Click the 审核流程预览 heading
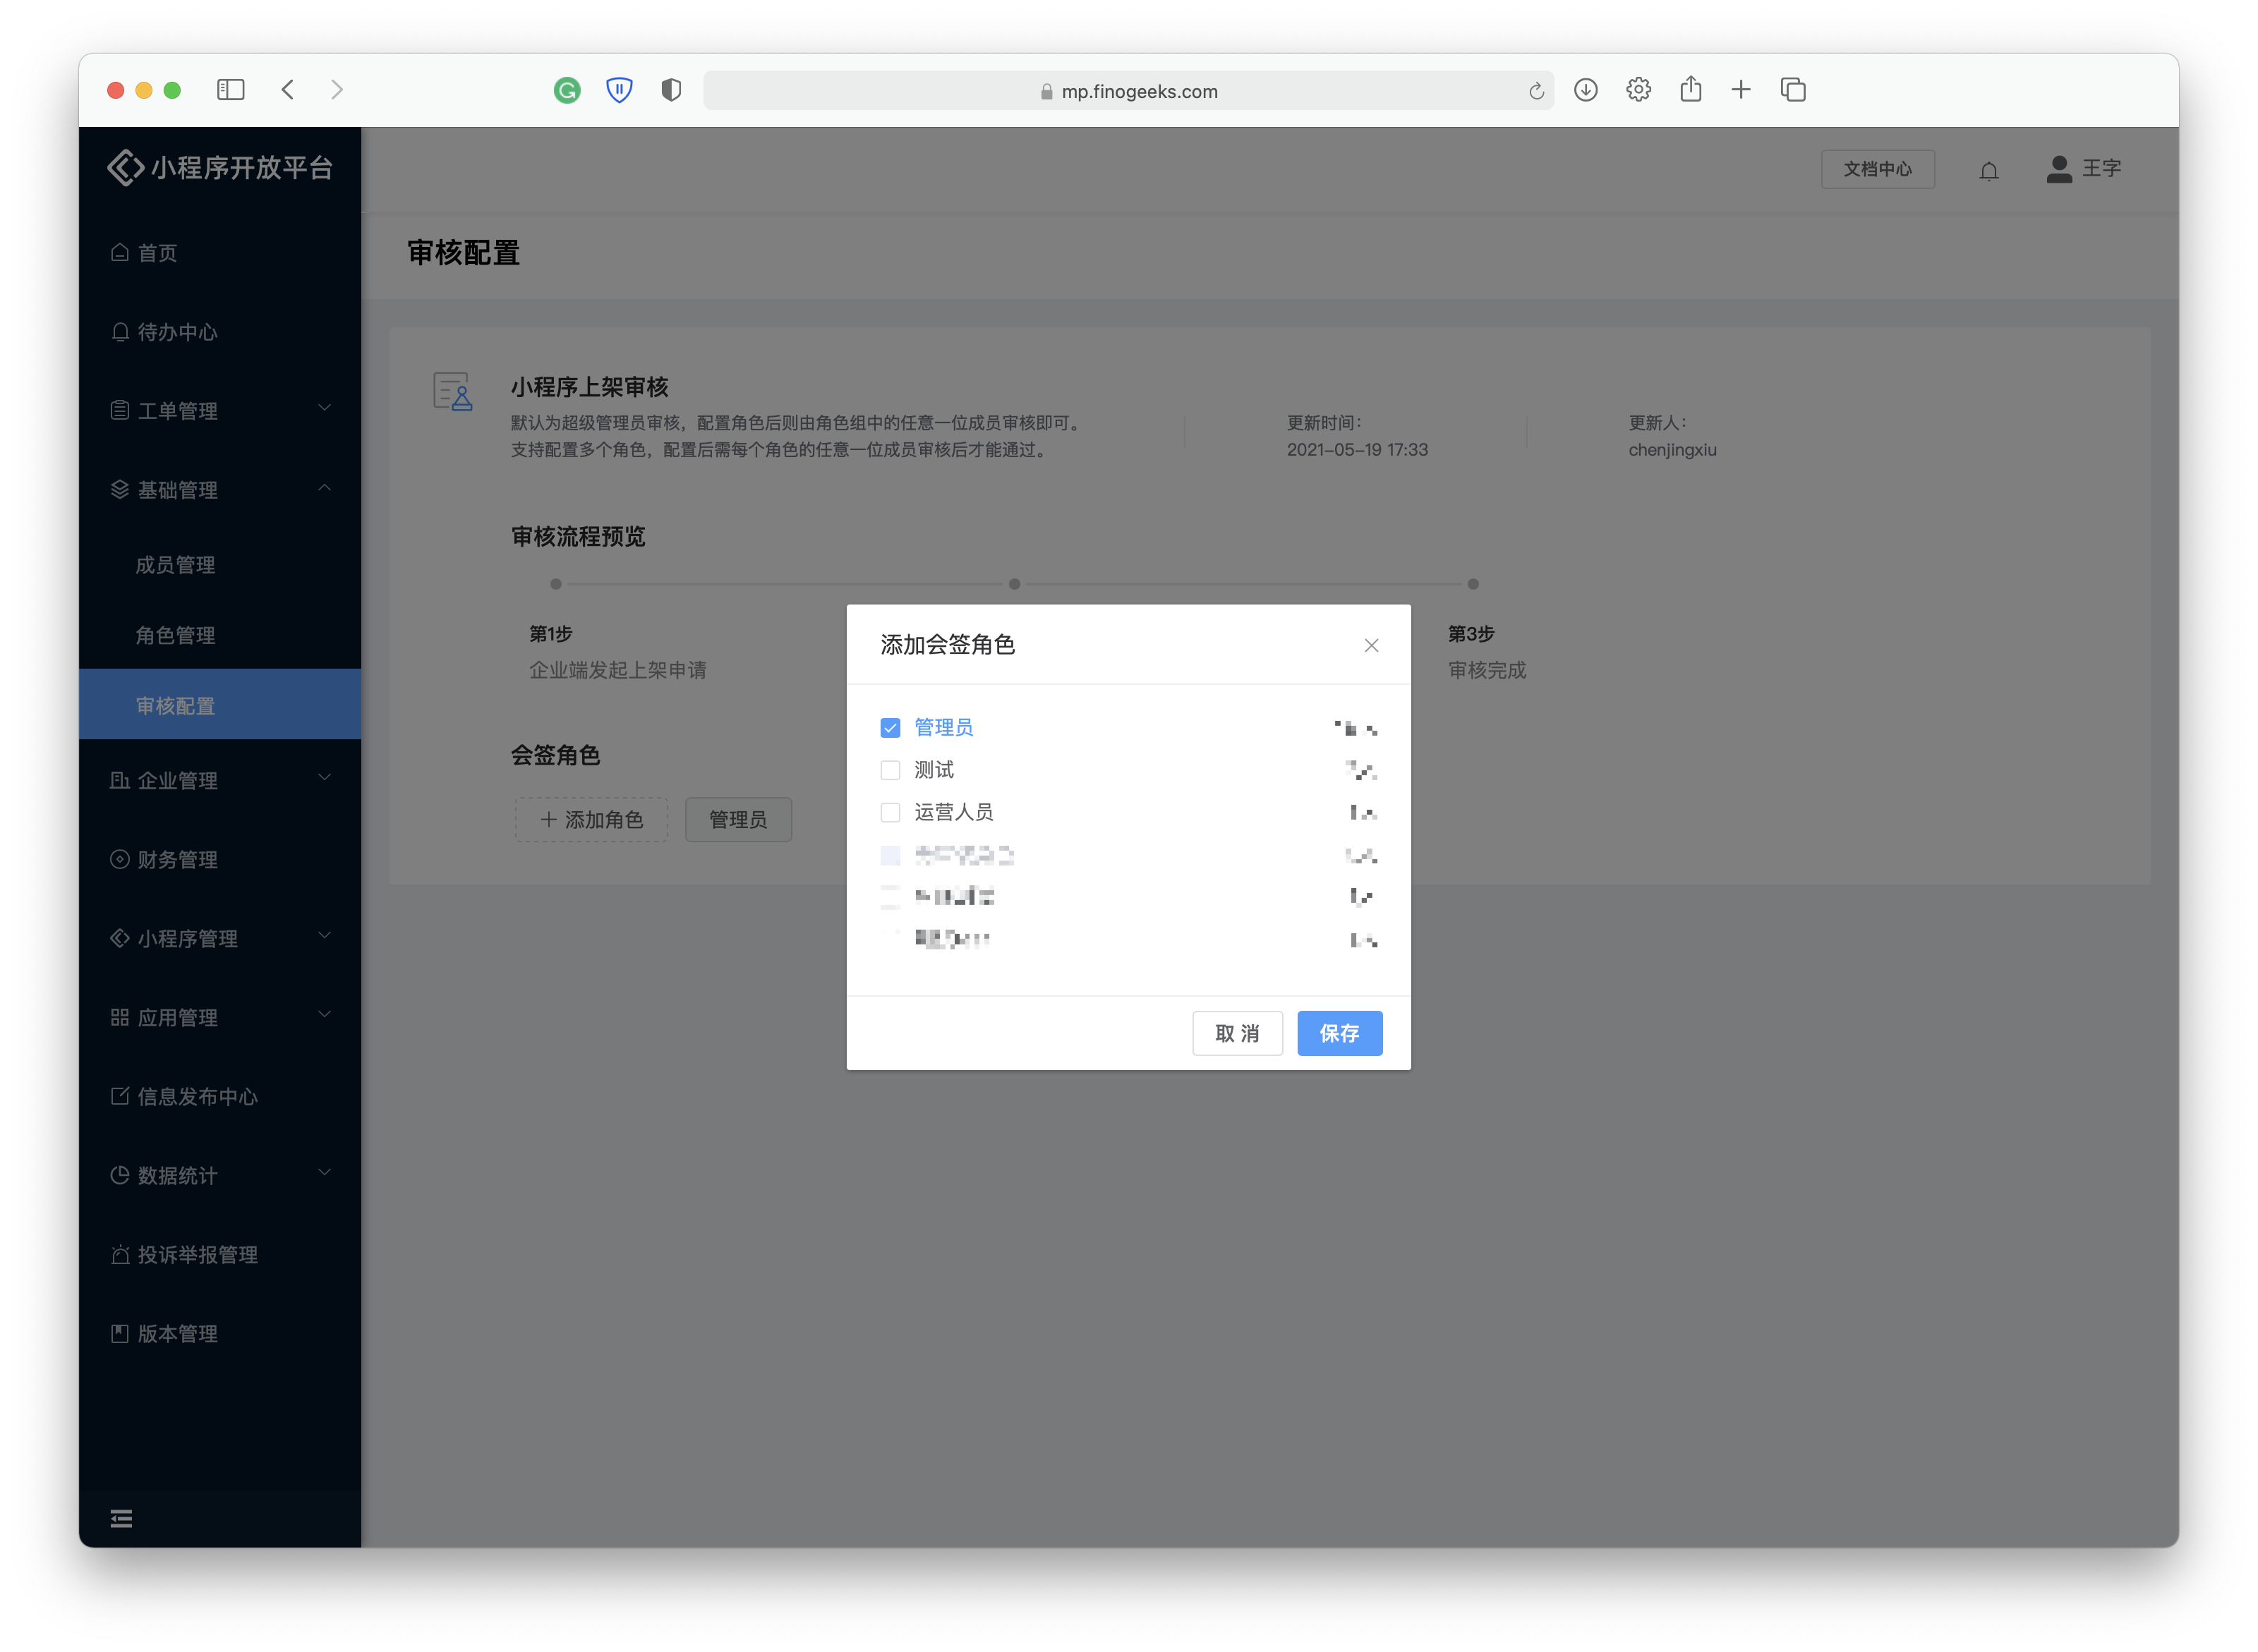The height and width of the screenshot is (1652, 2258). coord(578,537)
